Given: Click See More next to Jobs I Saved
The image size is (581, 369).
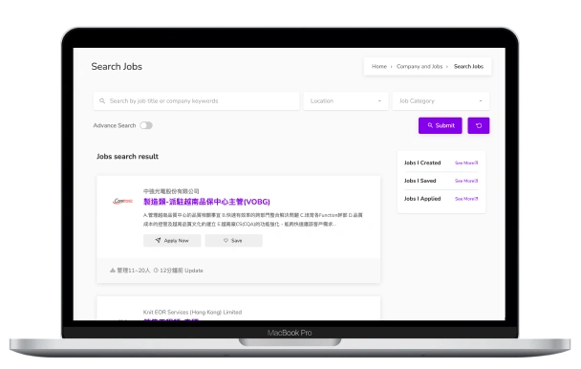Looking at the screenshot, I should click(466, 181).
